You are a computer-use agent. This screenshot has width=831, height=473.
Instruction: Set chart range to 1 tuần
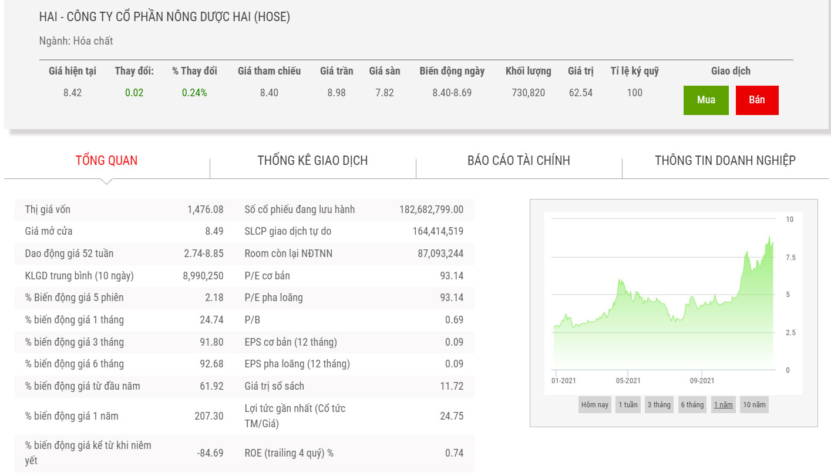click(627, 405)
